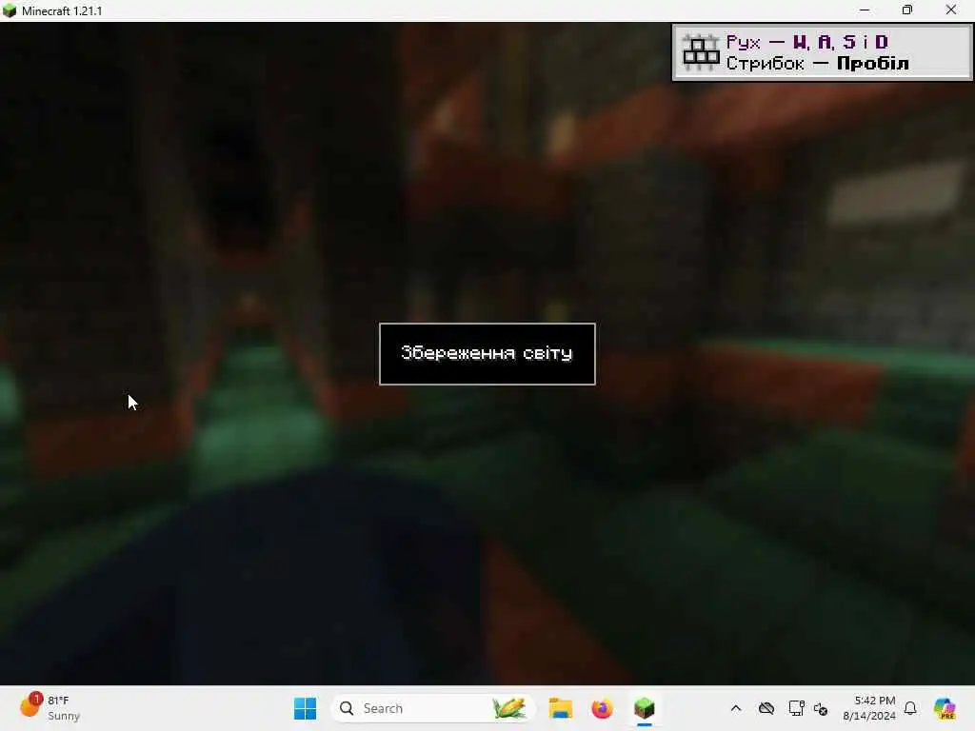The width and height of the screenshot is (975, 731).
Task: Click the corn icon in the search box
Action: (508, 708)
